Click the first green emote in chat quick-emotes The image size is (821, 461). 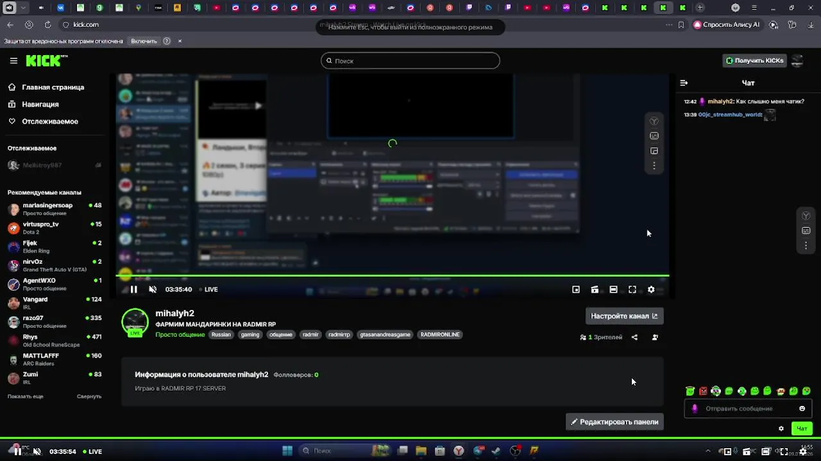[x=690, y=391]
